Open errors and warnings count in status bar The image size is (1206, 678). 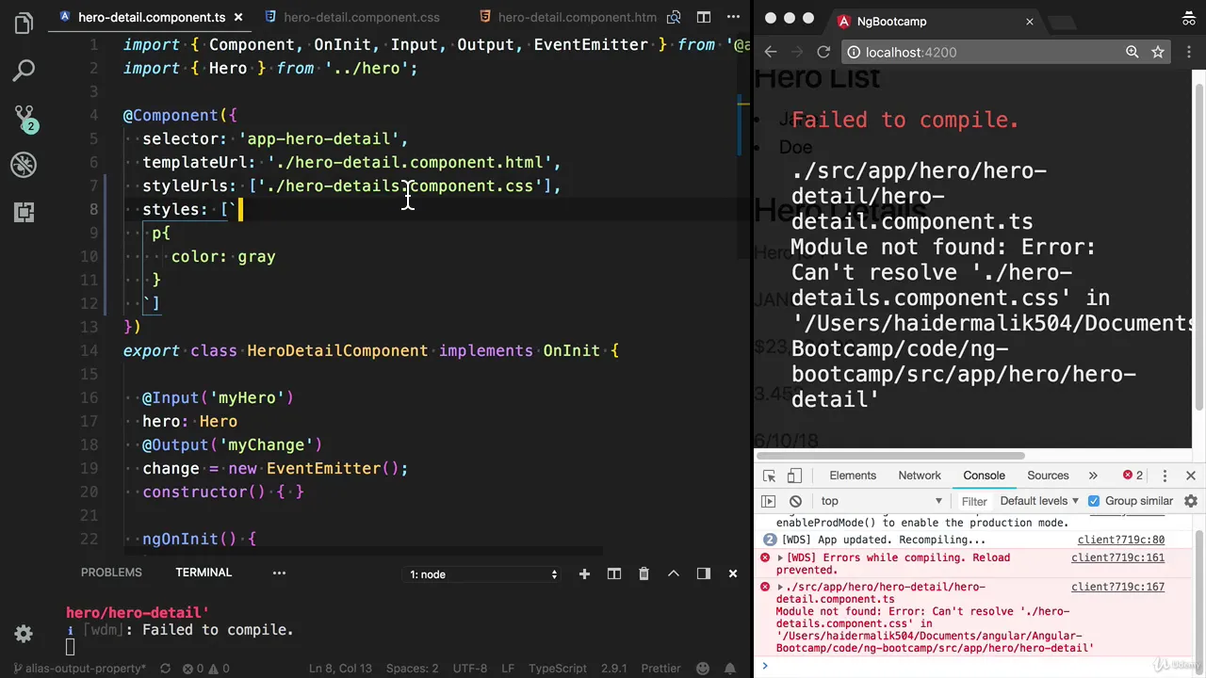point(206,669)
